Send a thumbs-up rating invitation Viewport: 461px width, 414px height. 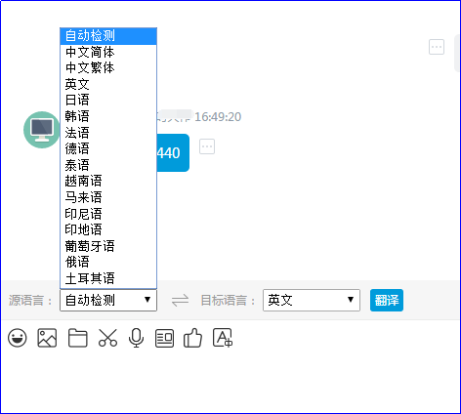(192, 338)
